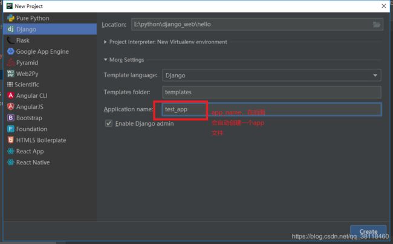
Task: Toggle the Enable Django admin checkbox
Action: 108,123
